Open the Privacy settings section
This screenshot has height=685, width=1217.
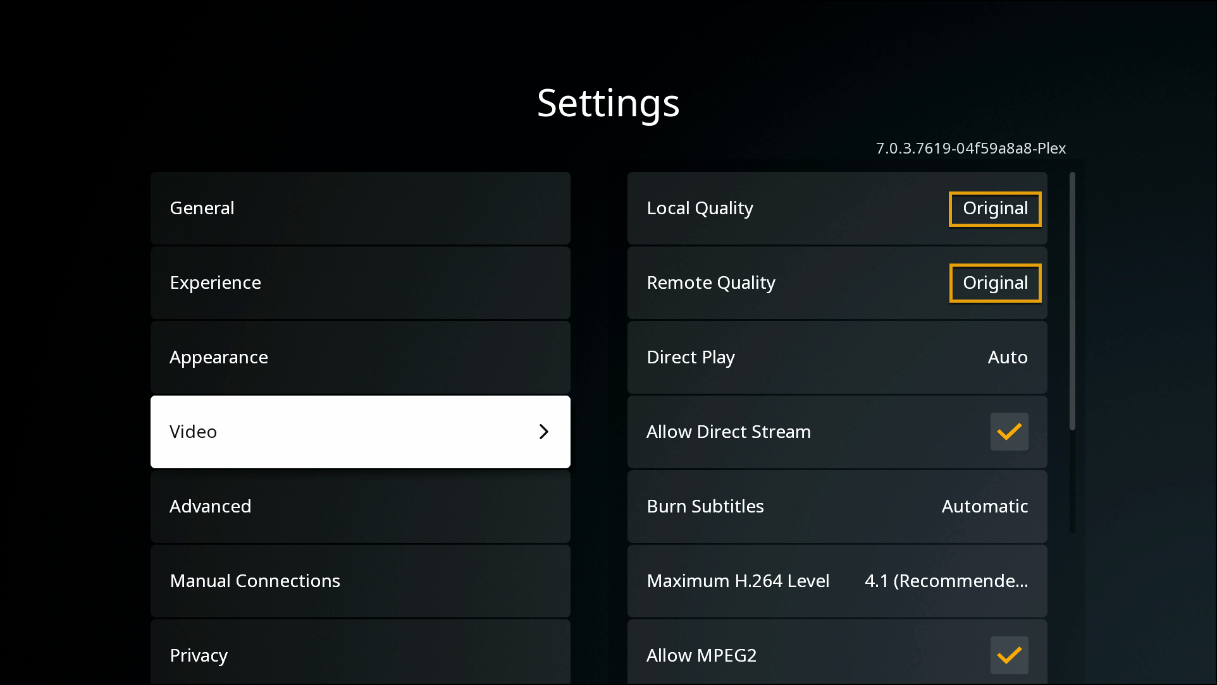(x=360, y=655)
